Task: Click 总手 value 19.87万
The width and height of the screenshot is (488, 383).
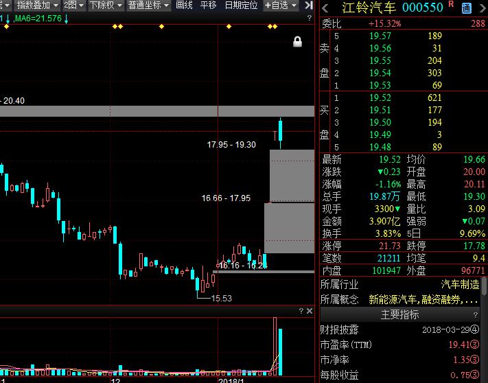Action: click(x=385, y=196)
